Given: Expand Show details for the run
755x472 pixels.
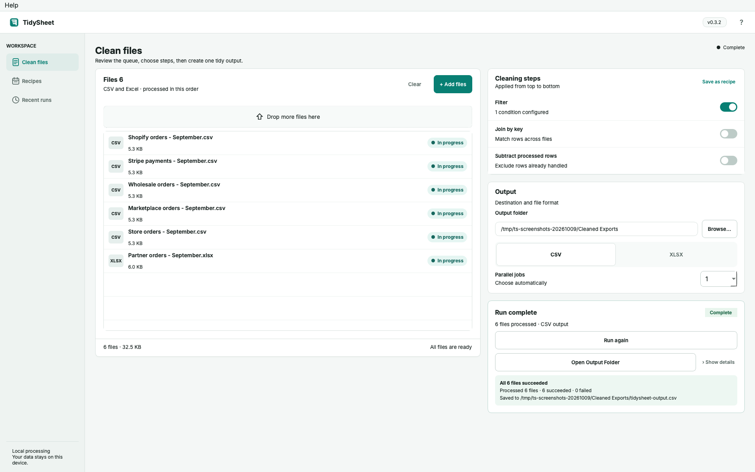Looking at the screenshot, I should click(718, 362).
